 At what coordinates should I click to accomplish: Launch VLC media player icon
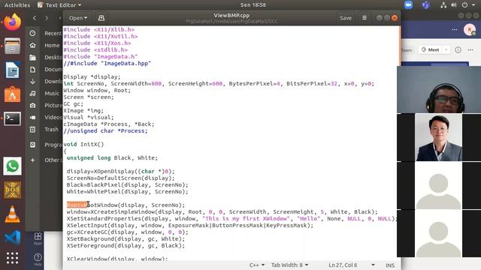click(12, 214)
